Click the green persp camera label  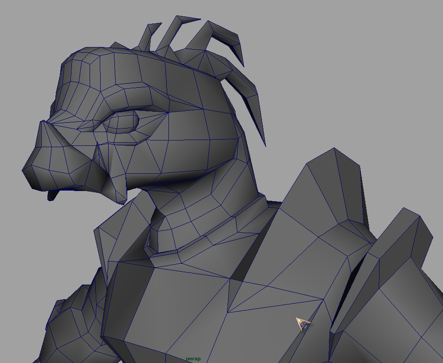[193, 359]
